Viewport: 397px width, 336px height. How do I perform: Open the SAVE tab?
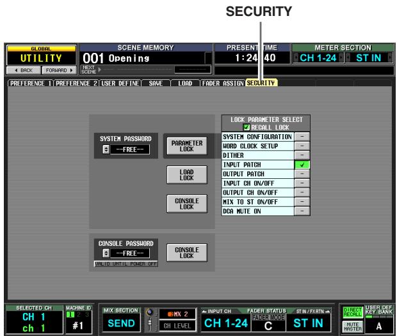pyautogui.click(x=156, y=84)
